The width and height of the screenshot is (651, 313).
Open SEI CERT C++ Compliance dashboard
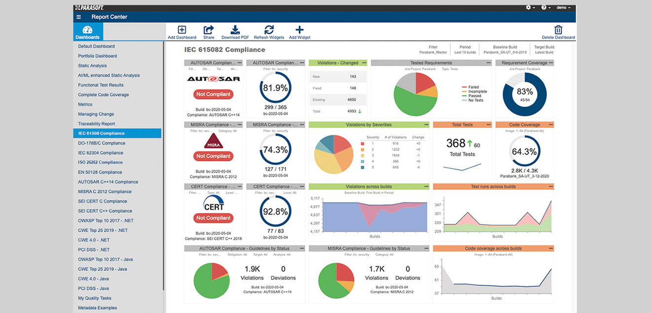105,211
